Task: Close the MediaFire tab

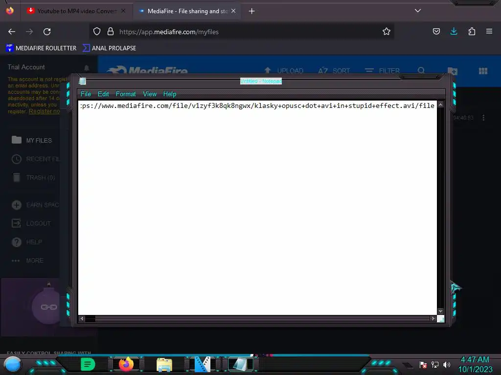Action: click(233, 11)
